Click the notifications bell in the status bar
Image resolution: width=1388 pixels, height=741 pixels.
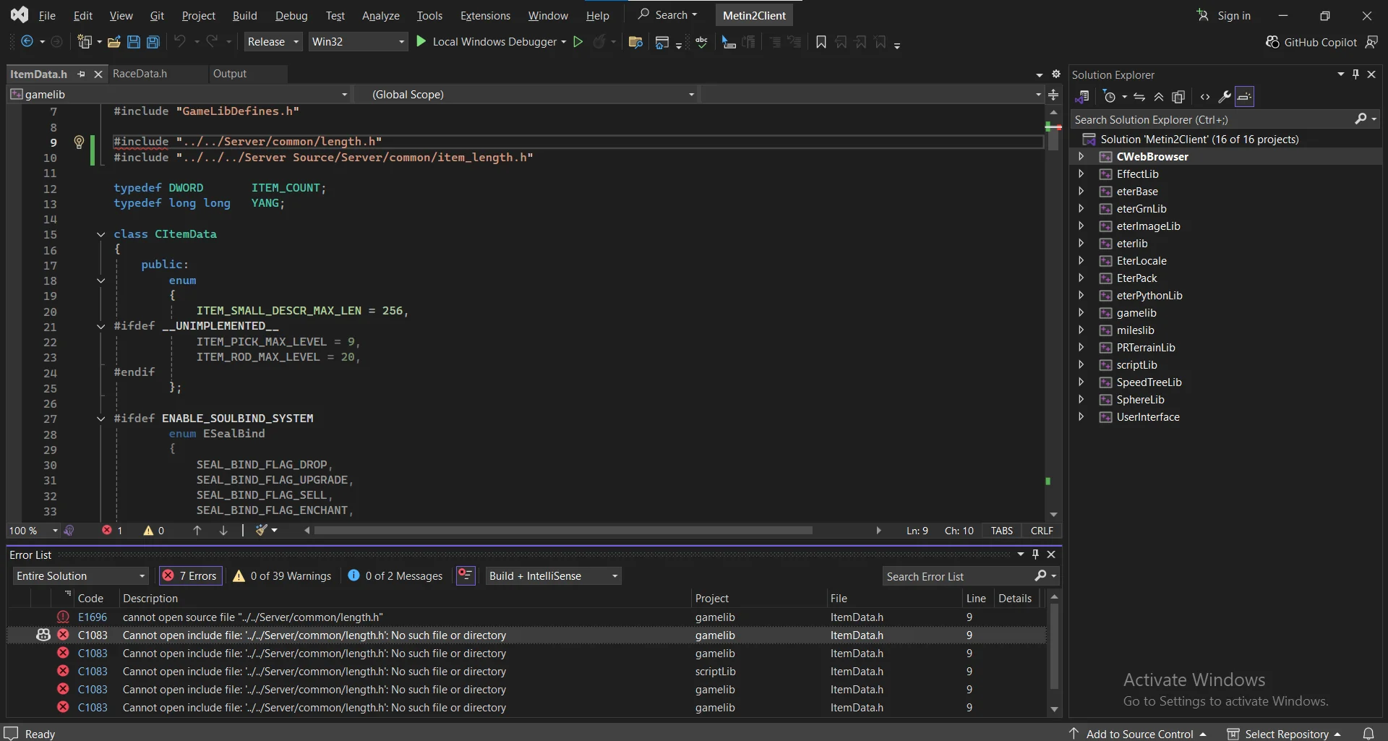pos(1368,733)
